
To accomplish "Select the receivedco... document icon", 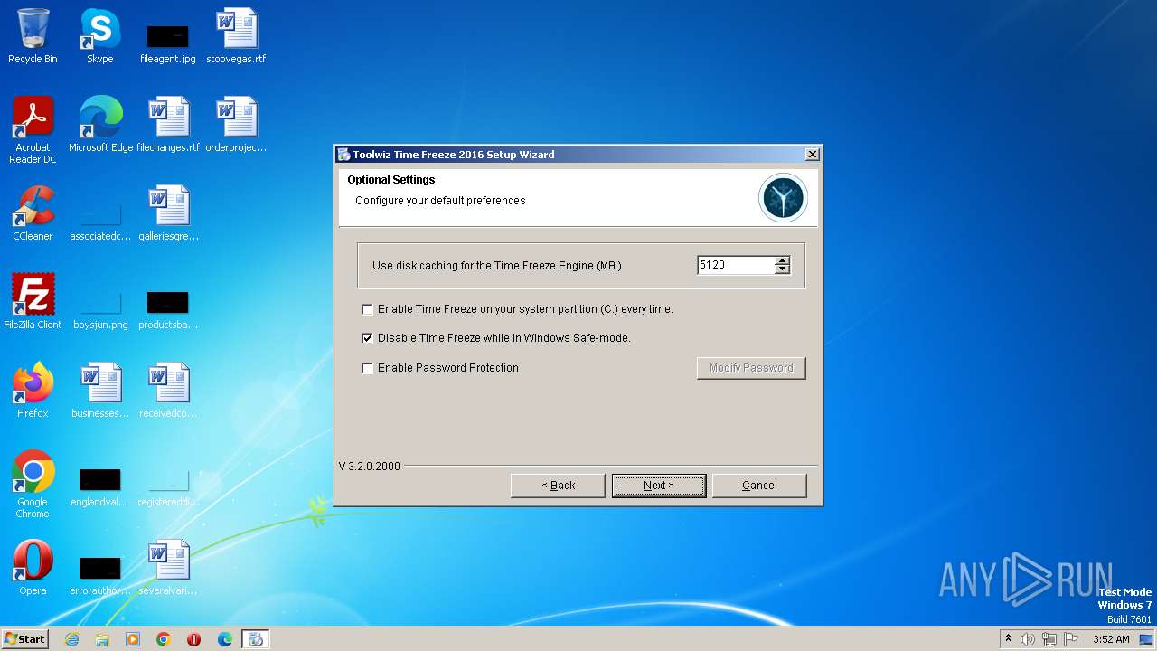I will coord(168,391).
